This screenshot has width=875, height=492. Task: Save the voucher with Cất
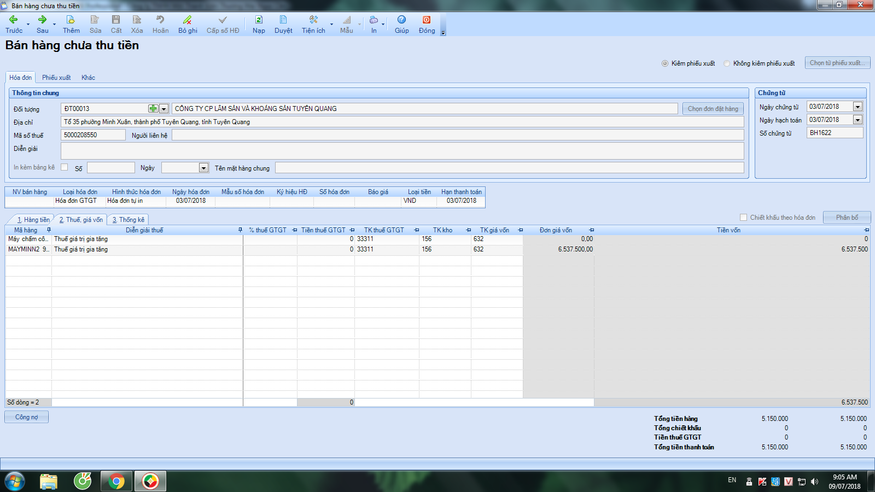(116, 24)
